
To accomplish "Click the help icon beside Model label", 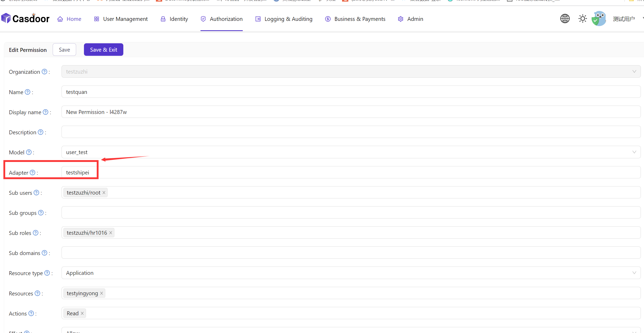I will 29,152.
